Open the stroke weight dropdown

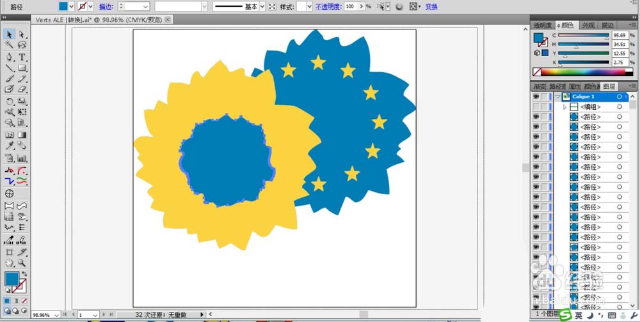[x=146, y=6]
